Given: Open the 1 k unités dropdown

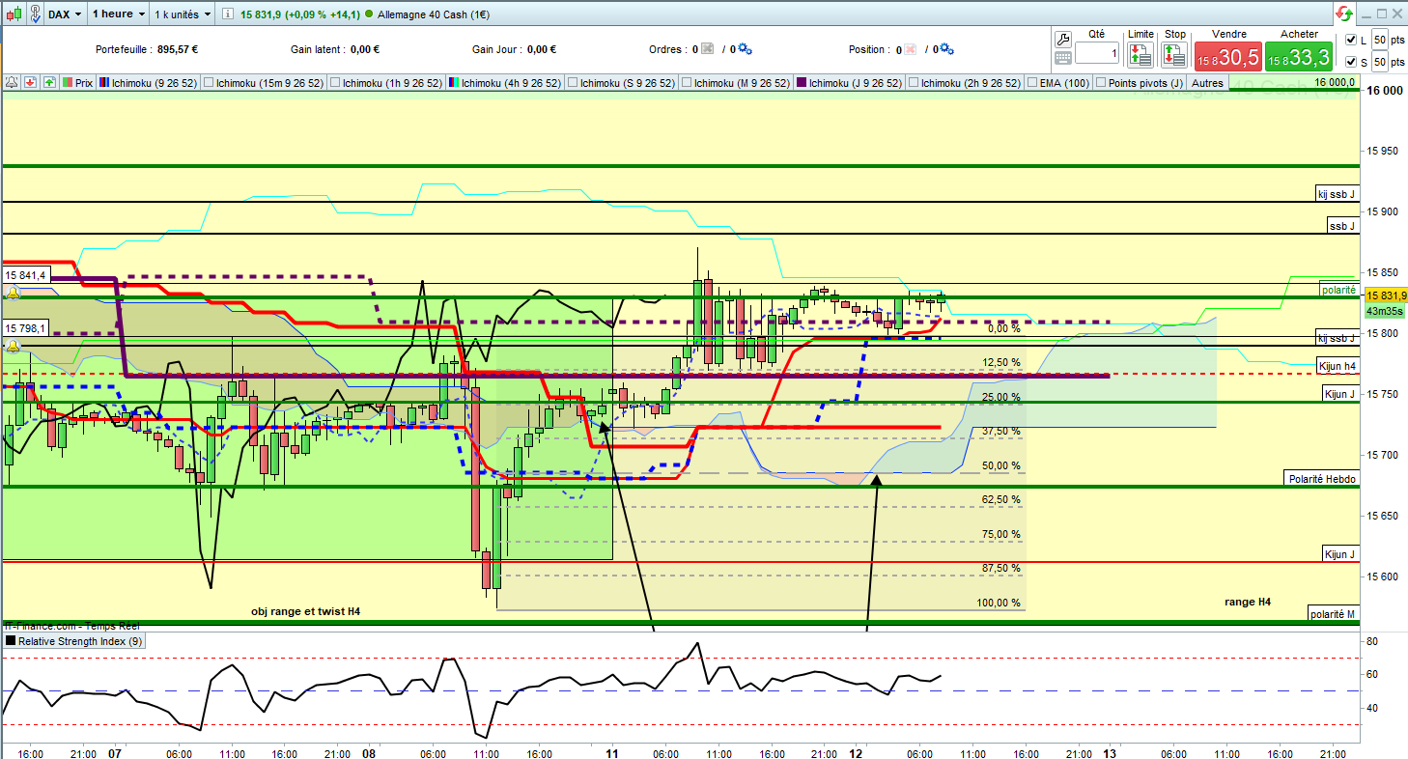Looking at the screenshot, I should click(183, 14).
